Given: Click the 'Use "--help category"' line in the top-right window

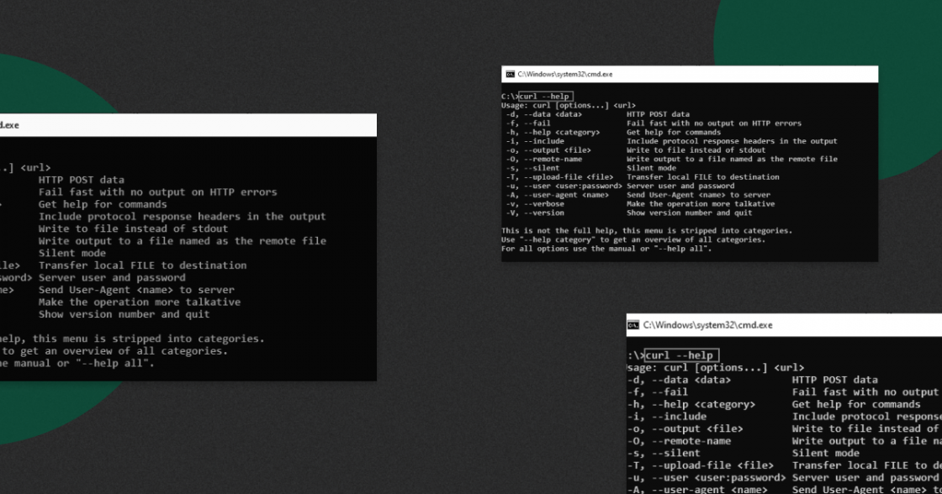Looking at the screenshot, I should tap(634, 239).
